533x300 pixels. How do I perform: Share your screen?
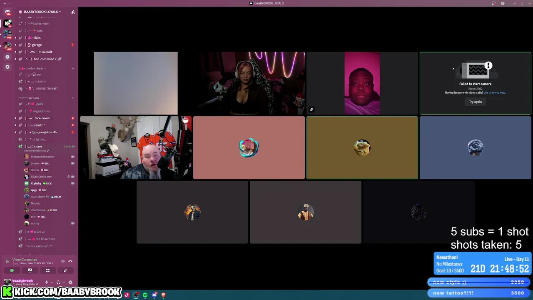click(30, 270)
